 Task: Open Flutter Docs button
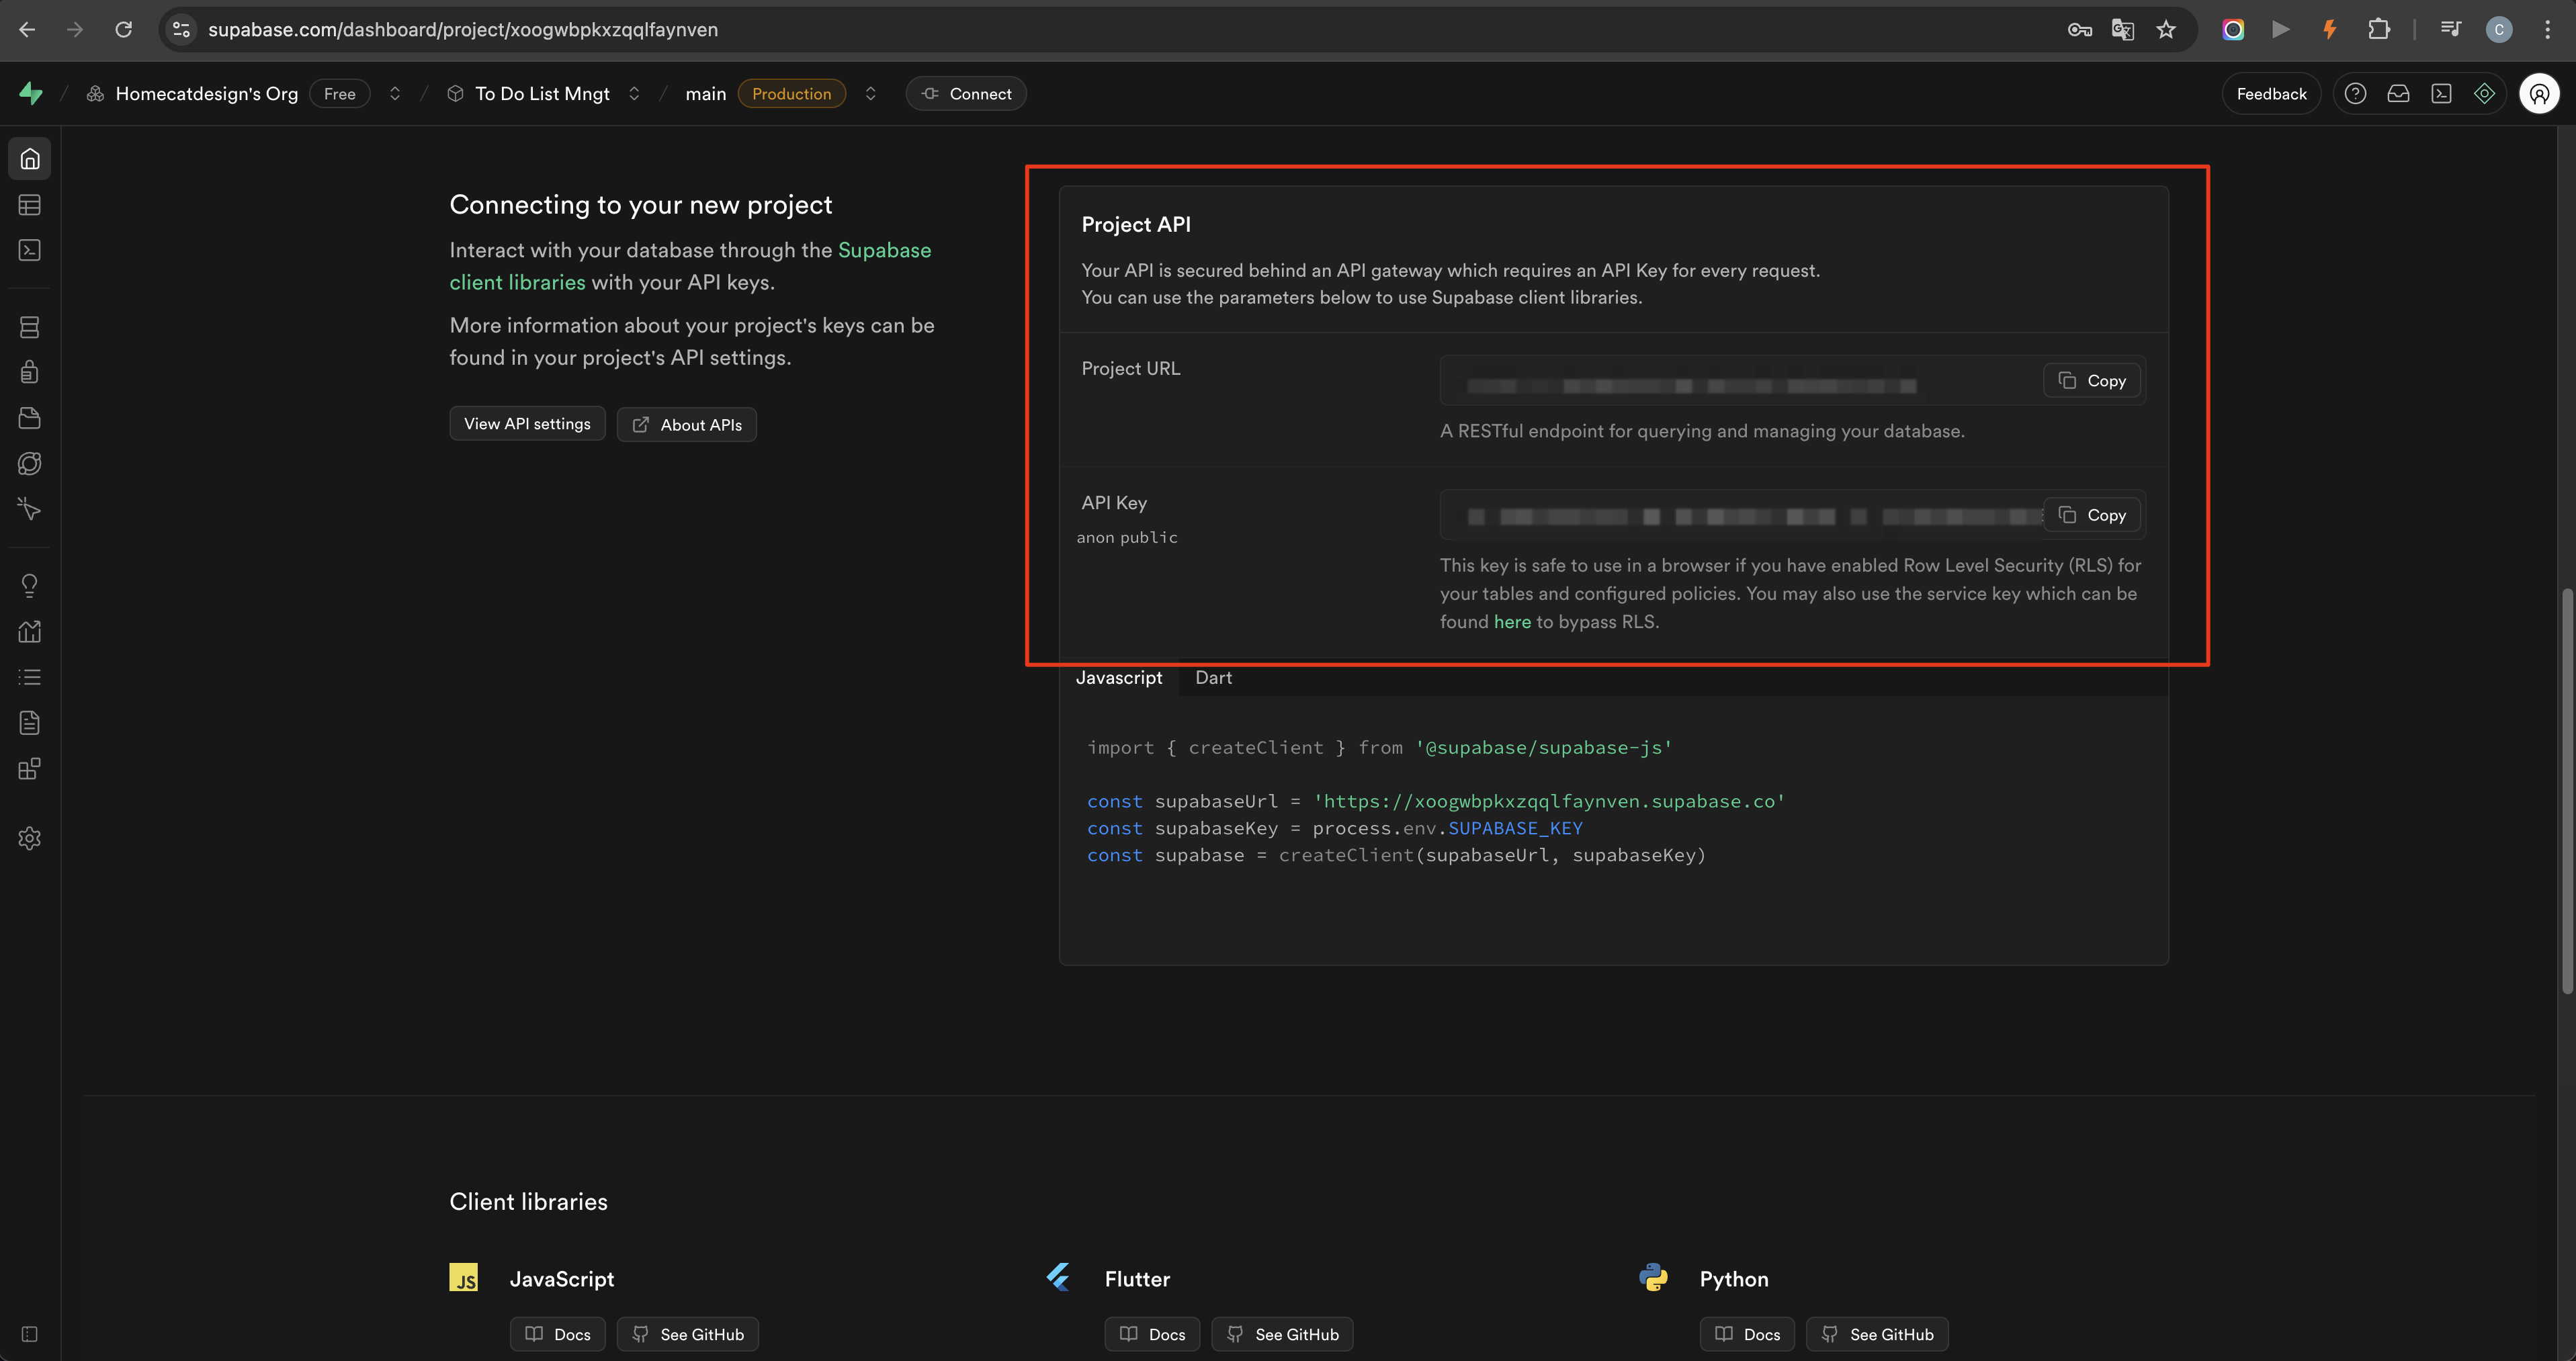1152,1334
